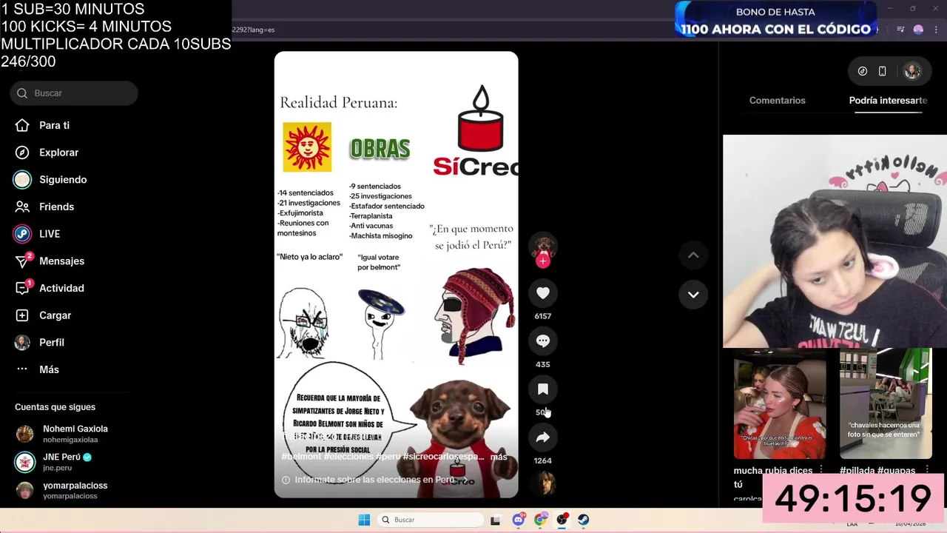This screenshot has width=947, height=533.
Task: Open OBS Studio from the taskbar
Action: coord(562,520)
